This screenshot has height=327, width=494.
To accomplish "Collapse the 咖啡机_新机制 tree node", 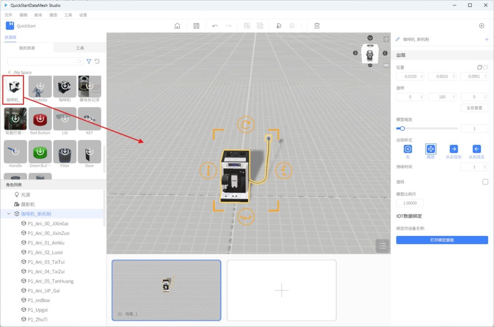I will [x=9, y=213].
